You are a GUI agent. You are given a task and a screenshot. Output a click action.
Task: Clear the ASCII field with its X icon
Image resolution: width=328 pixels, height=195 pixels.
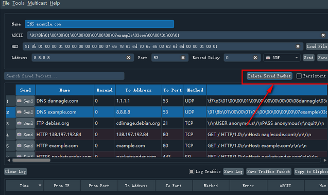pos(323,35)
